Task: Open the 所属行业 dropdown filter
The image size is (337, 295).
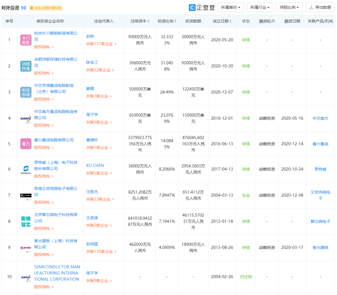Action: point(260,7)
